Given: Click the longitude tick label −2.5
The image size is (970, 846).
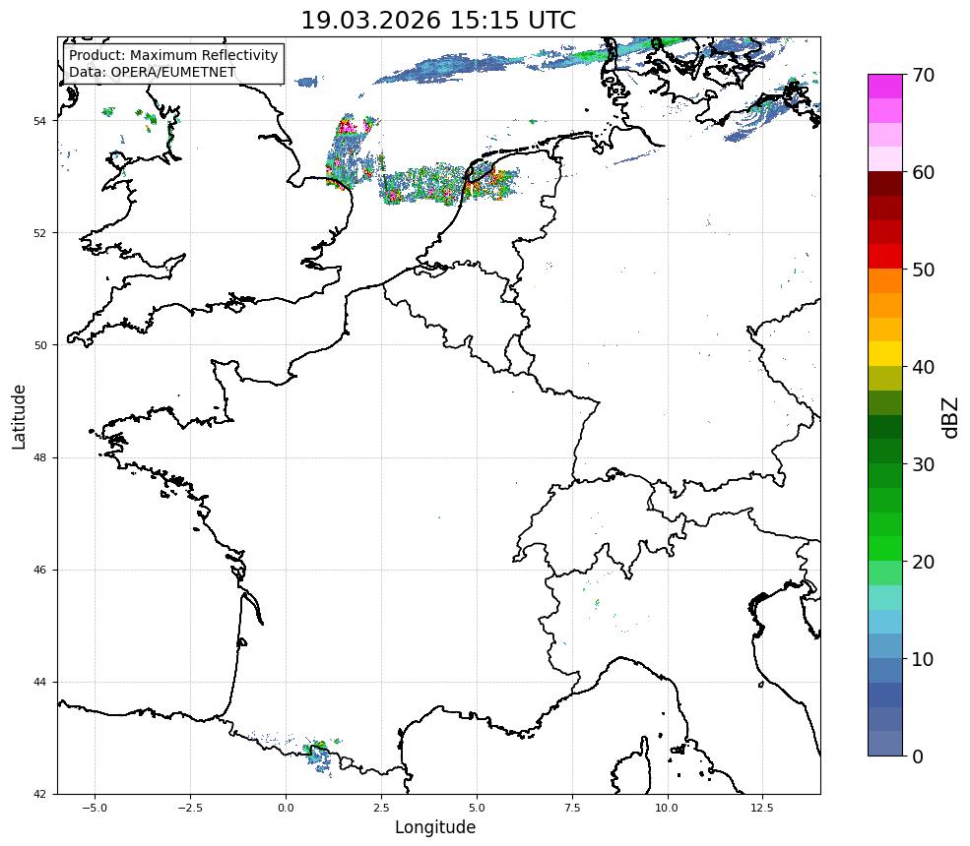Looking at the screenshot, I should (190, 808).
